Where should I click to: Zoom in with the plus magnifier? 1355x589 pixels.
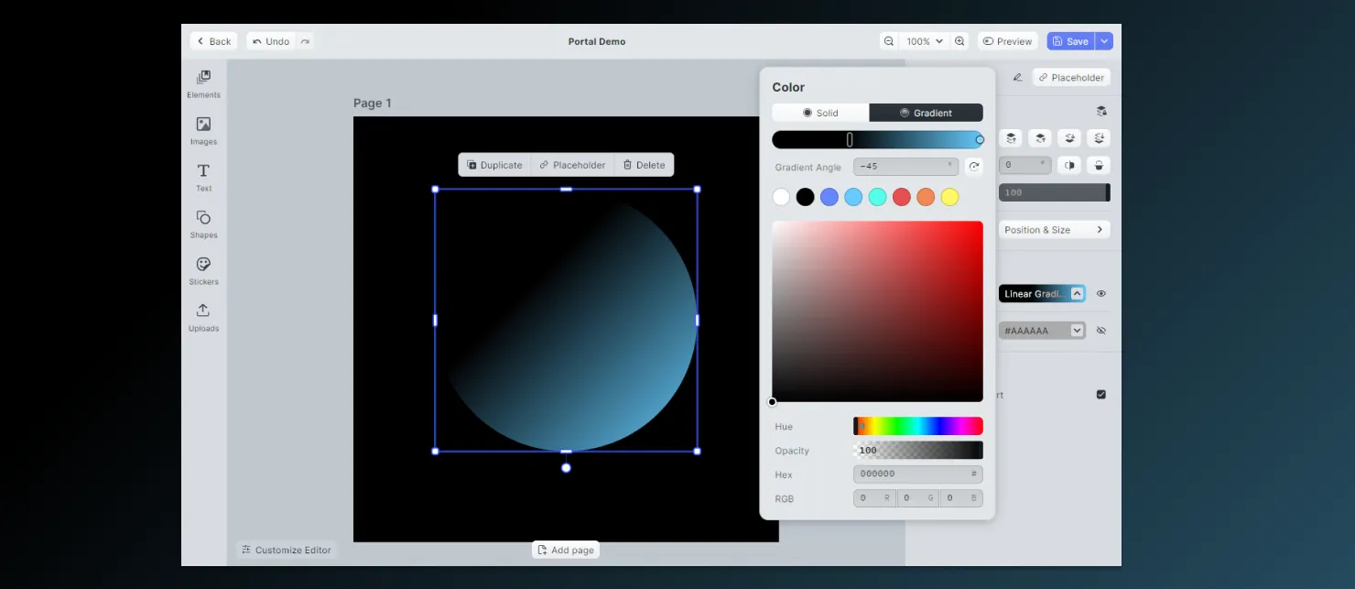tap(959, 41)
